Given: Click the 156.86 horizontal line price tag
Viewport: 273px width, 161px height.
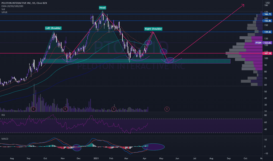Looking at the screenshot, I should [x=268, y=21].
